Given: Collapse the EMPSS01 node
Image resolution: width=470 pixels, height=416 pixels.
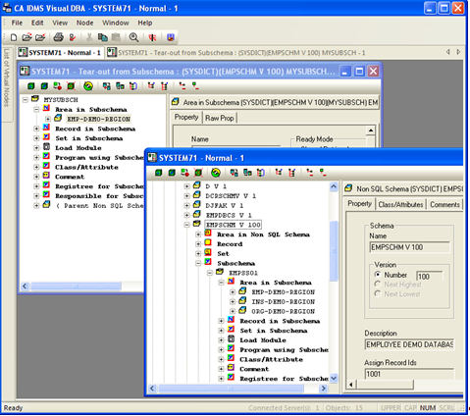Looking at the screenshot, I should (x=210, y=273).
